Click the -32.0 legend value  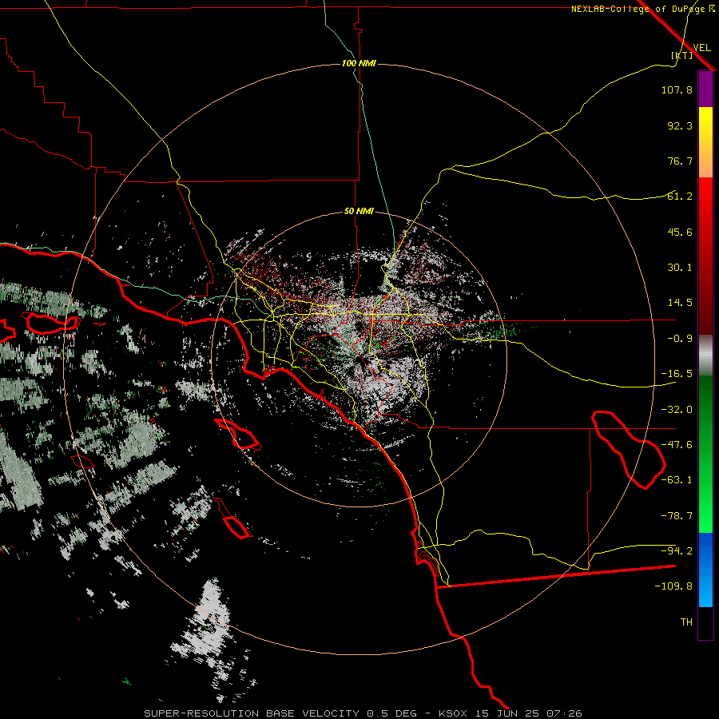coord(677,410)
